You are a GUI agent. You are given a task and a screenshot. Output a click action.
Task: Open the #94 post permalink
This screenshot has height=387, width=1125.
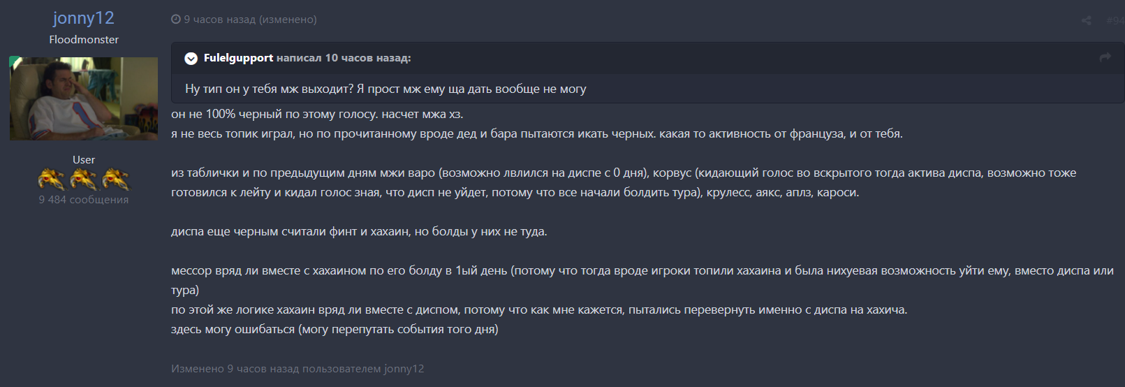coord(1115,20)
